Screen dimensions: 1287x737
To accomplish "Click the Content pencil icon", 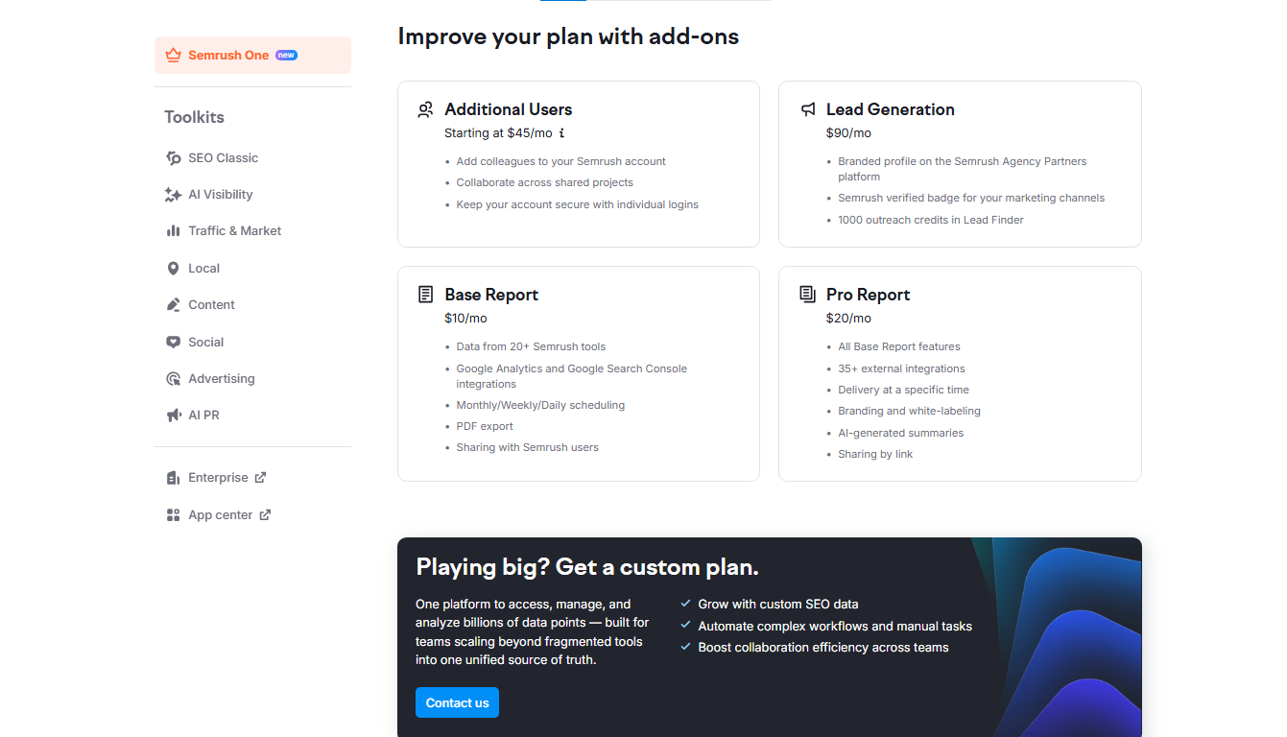I will tap(173, 305).
